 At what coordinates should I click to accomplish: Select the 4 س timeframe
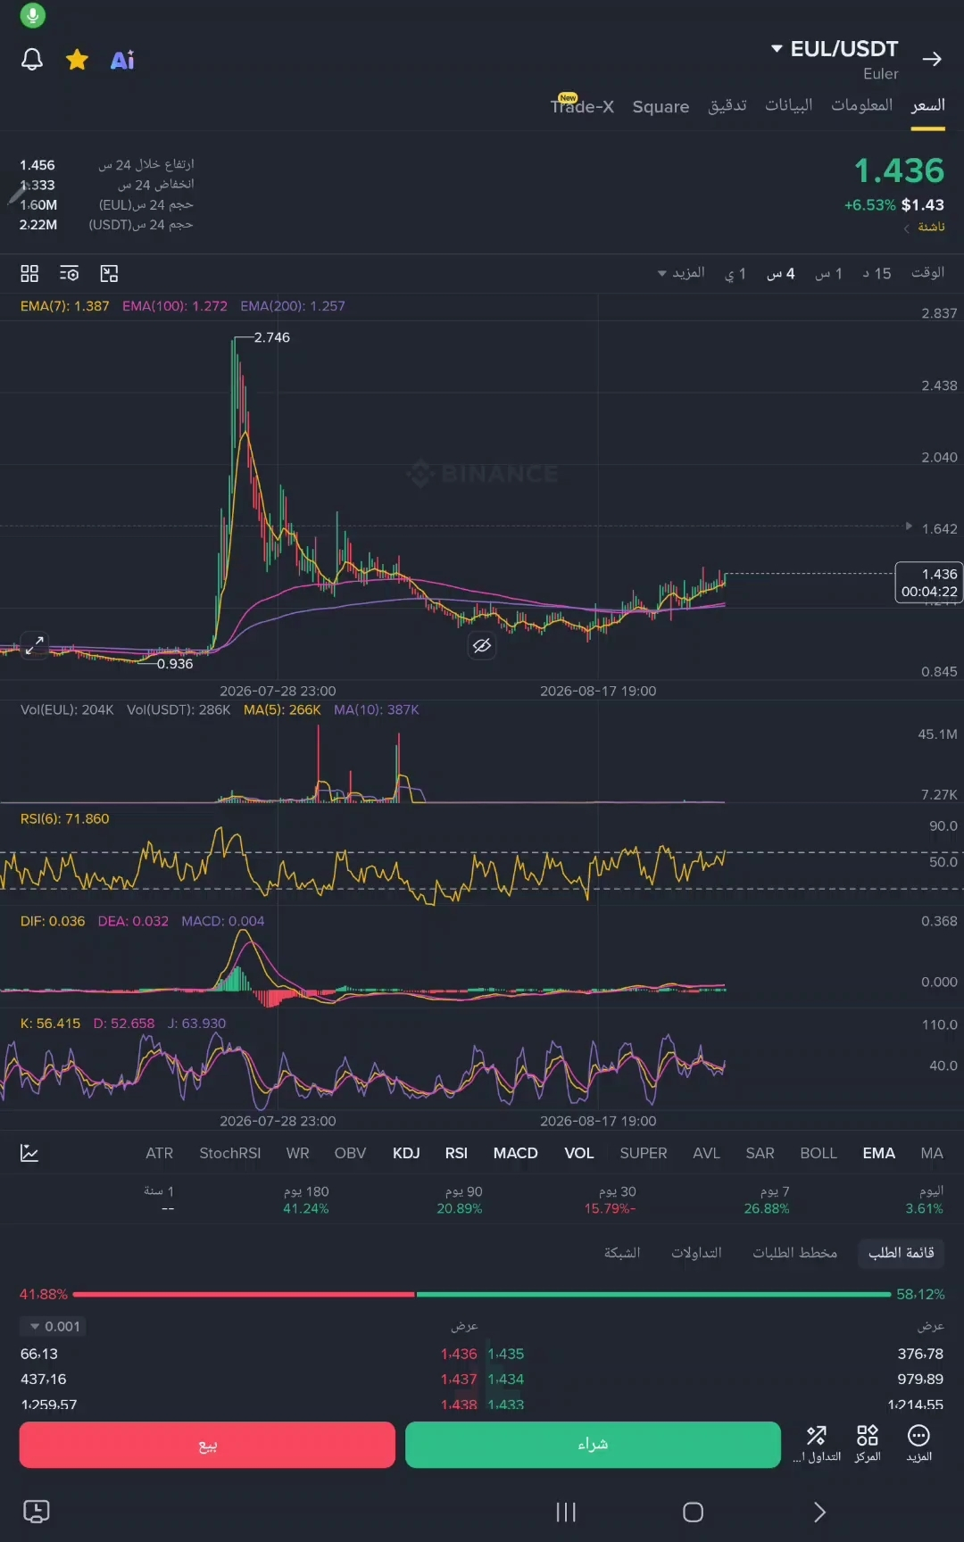(780, 273)
